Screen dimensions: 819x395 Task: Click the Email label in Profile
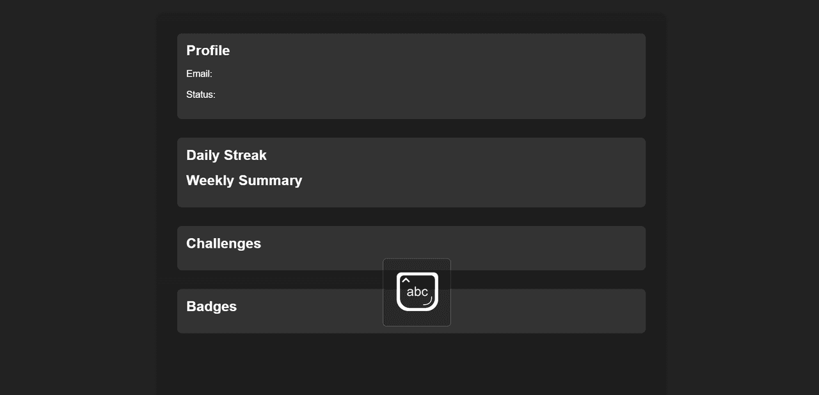(x=199, y=74)
